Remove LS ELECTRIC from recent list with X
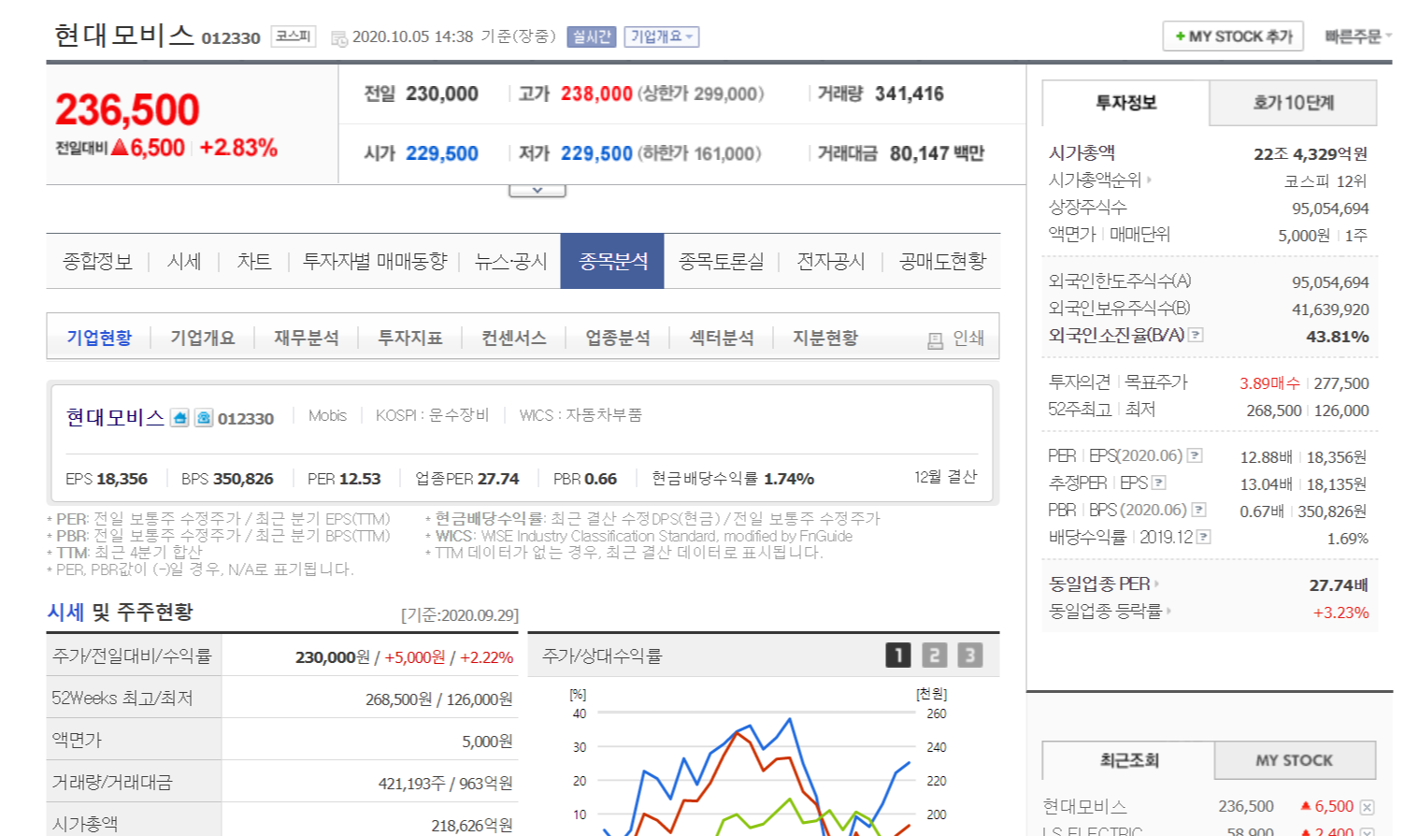The width and height of the screenshot is (1419, 836). click(1367, 832)
